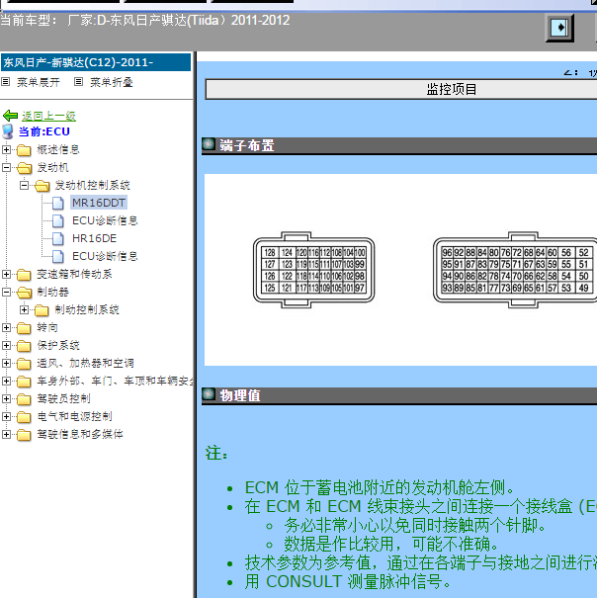Click the computer icon beside 当前:ECU
Screen dimensions: 597x598
(8, 131)
